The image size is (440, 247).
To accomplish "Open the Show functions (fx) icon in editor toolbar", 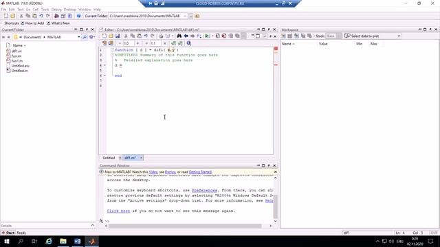I will [199, 36].
